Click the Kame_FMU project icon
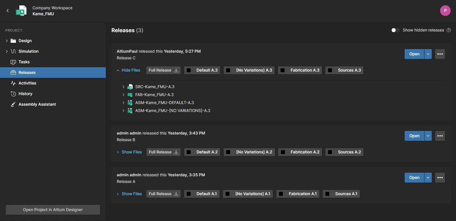Viewport: 456px width, 221px height. pyautogui.click(x=21, y=11)
